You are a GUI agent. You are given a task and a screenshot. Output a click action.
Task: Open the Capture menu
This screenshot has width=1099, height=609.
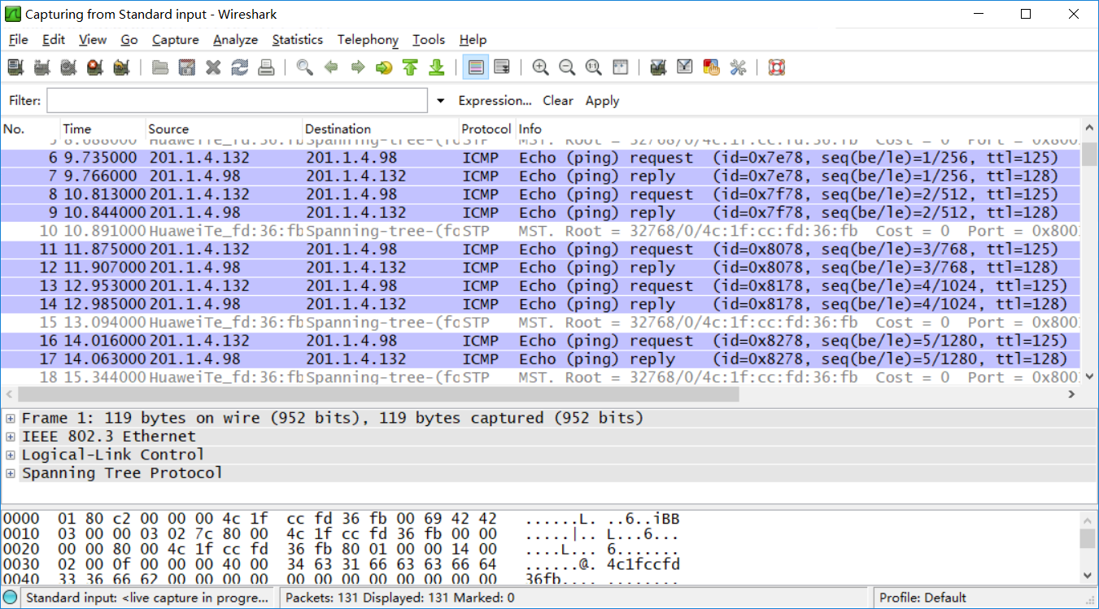tap(176, 40)
